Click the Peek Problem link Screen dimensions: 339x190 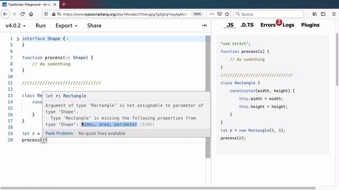coord(59,134)
